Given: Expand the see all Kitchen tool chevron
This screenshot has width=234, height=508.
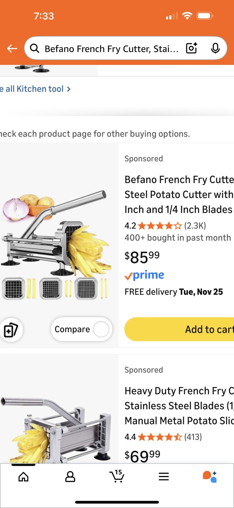Looking at the screenshot, I should (x=69, y=89).
